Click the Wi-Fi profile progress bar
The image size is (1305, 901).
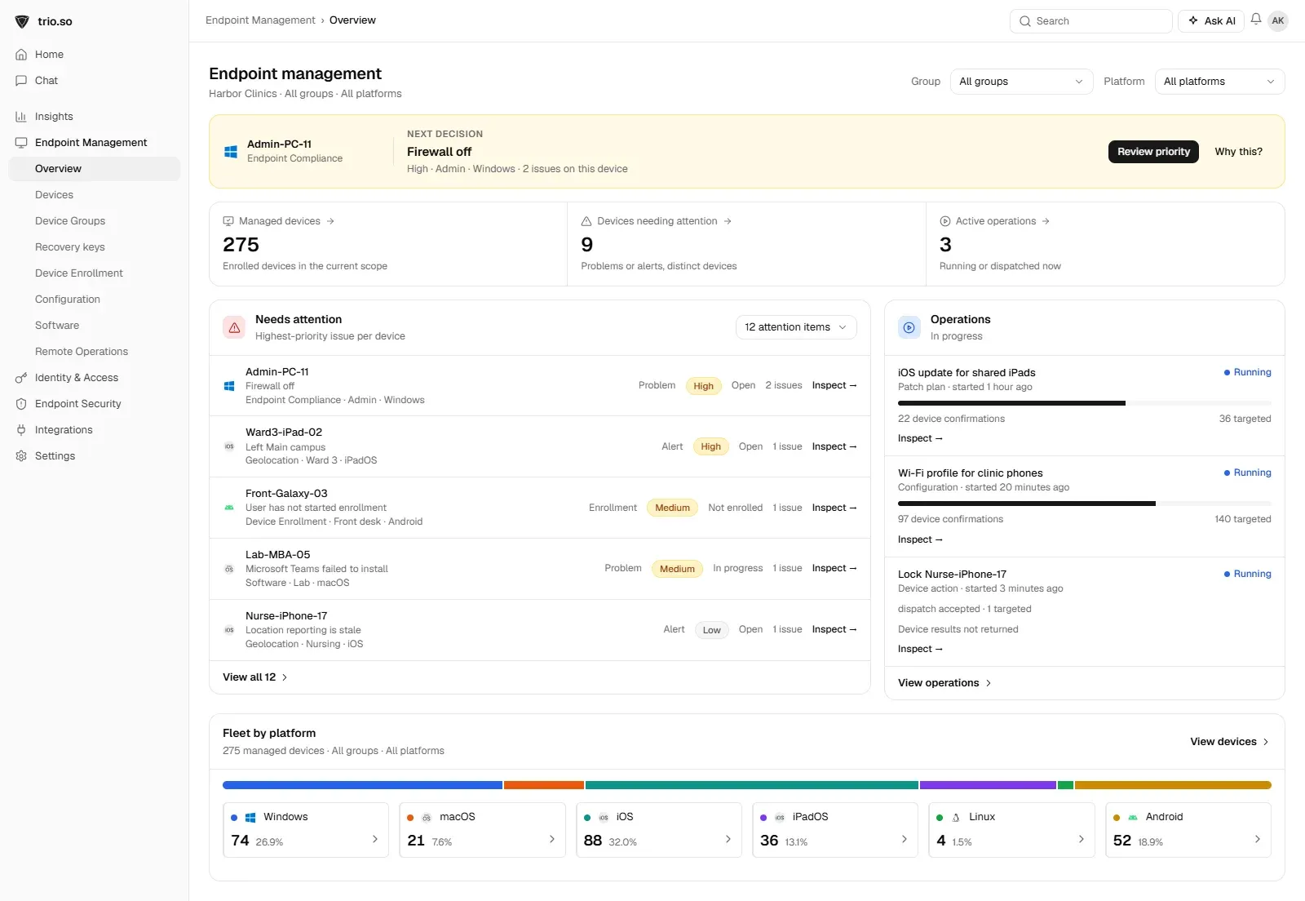[1085, 504]
